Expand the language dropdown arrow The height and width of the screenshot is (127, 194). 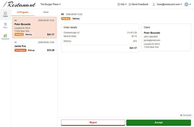click(190, 4)
